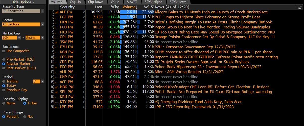The height and width of the screenshot is (126, 304).
Task: Set Price Change to Net
Action: [25, 117]
